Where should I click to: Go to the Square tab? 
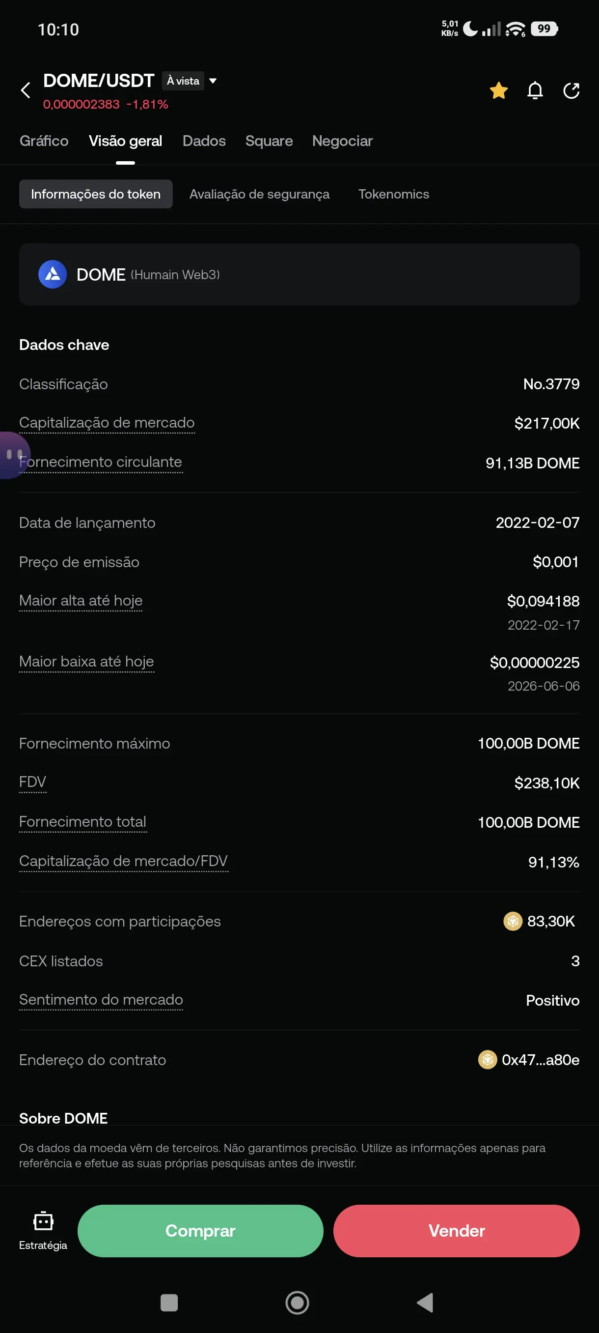(x=269, y=141)
